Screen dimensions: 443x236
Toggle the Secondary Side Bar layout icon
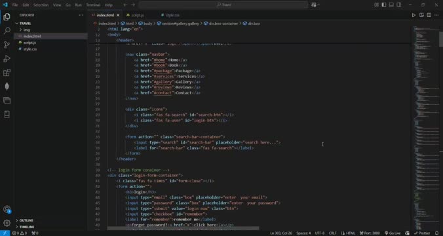point(399,5)
